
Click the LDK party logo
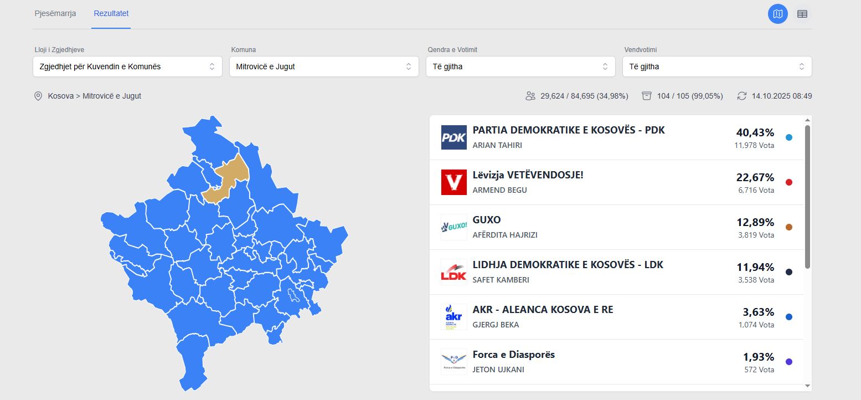tap(453, 272)
